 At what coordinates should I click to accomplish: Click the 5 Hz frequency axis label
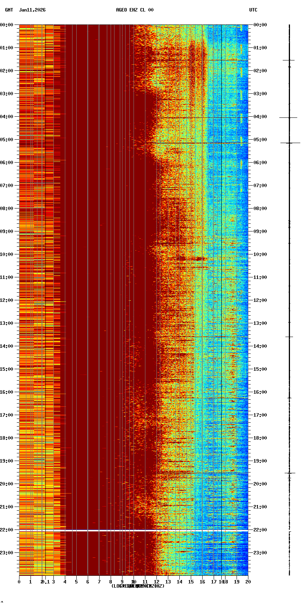pyautogui.click(x=76, y=582)
